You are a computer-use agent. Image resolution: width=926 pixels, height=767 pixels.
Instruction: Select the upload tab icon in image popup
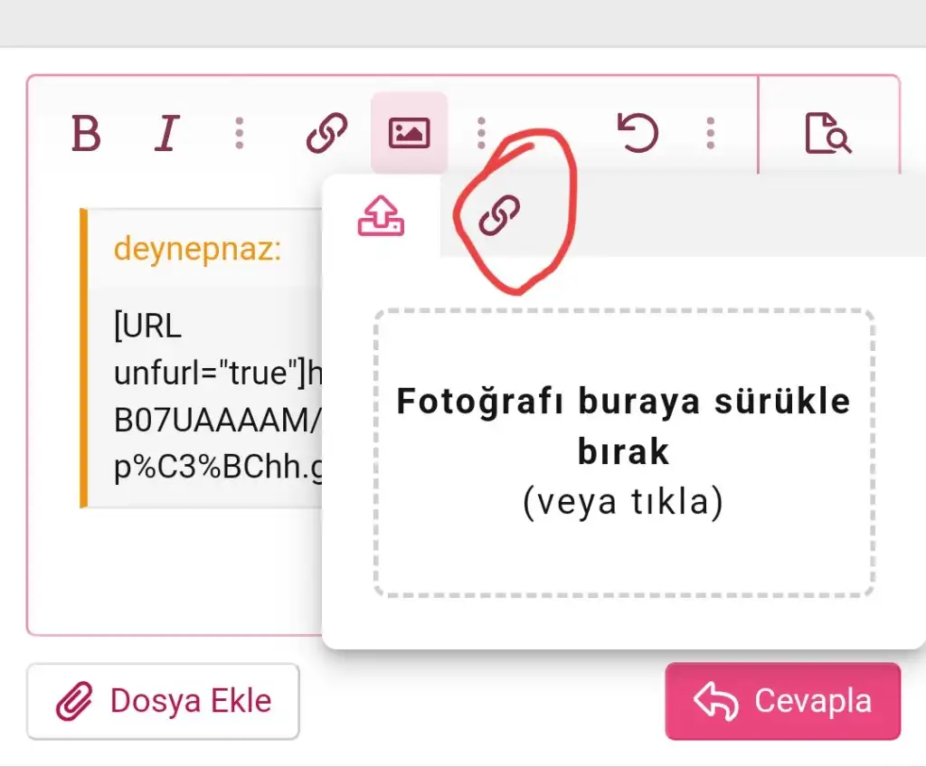(383, 214)
